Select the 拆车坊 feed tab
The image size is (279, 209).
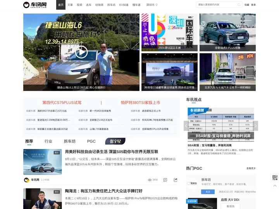click(70, 141)
